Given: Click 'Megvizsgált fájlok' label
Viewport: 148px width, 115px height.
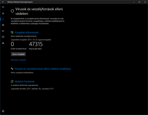Looking at the screenshot, I should (35, 49).
